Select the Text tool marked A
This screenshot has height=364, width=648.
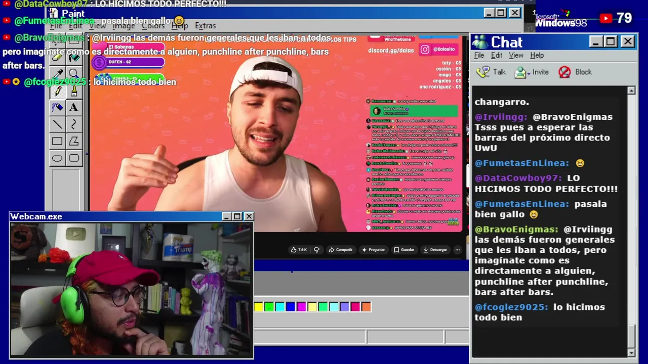[74, 108]
